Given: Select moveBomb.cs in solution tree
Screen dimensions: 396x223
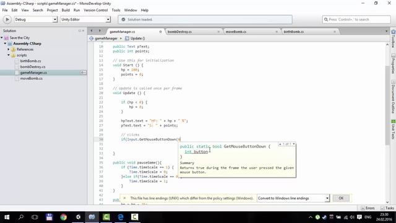Looking at the screenshot, I should pyautogui.click(x=31, y=79).
